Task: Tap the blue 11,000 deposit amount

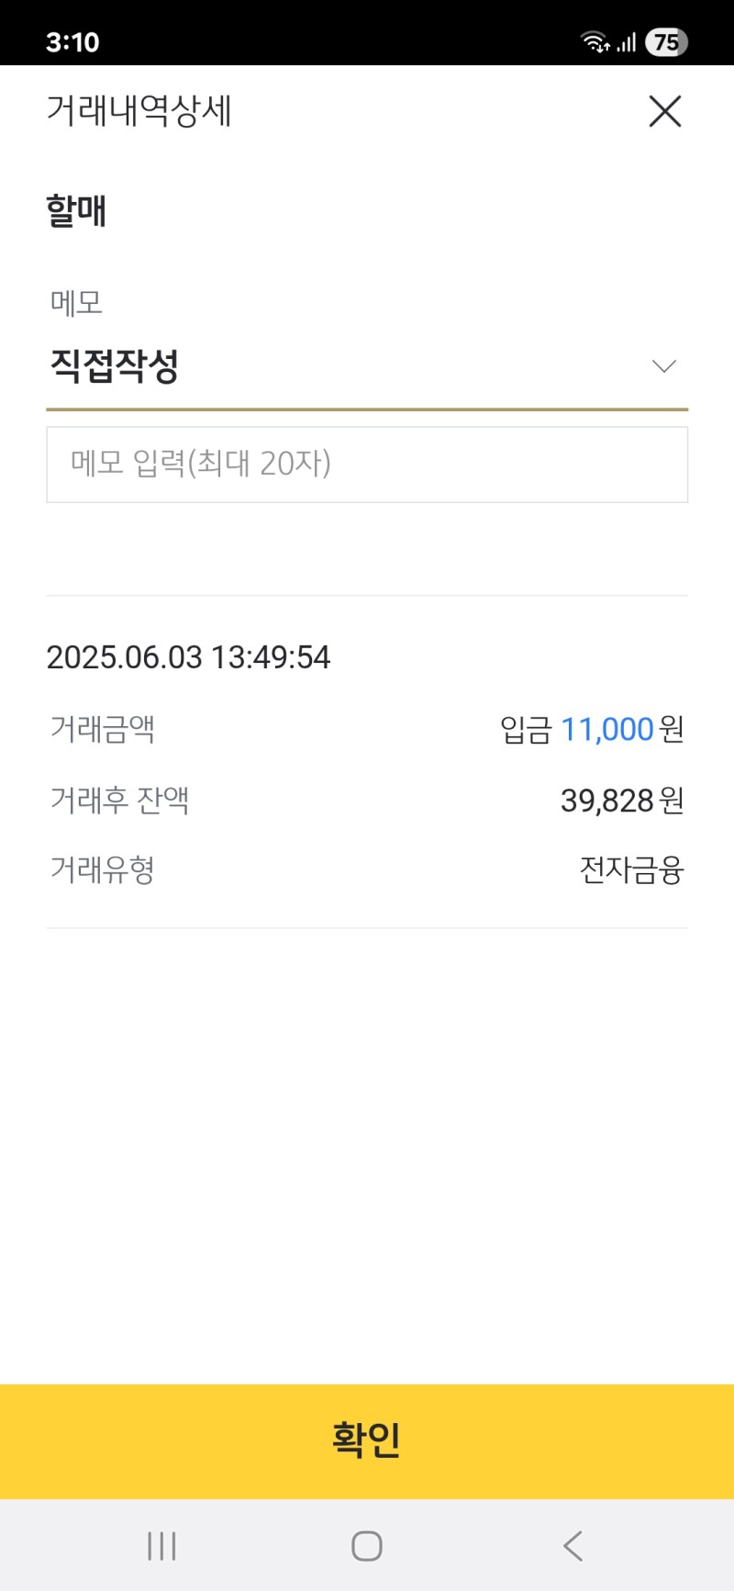Action: click(x=606, y=730)
